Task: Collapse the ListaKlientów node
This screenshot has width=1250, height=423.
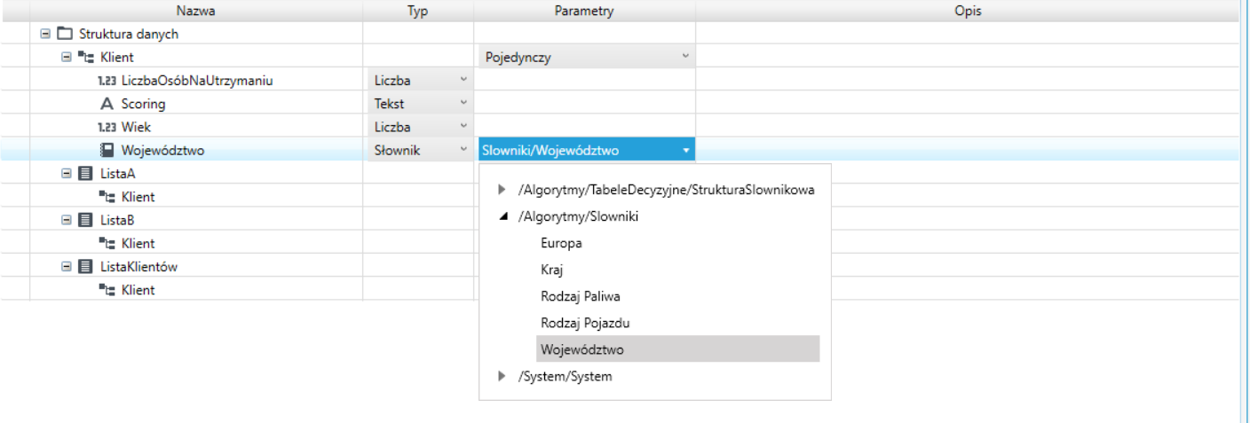Action: [66, 266]
